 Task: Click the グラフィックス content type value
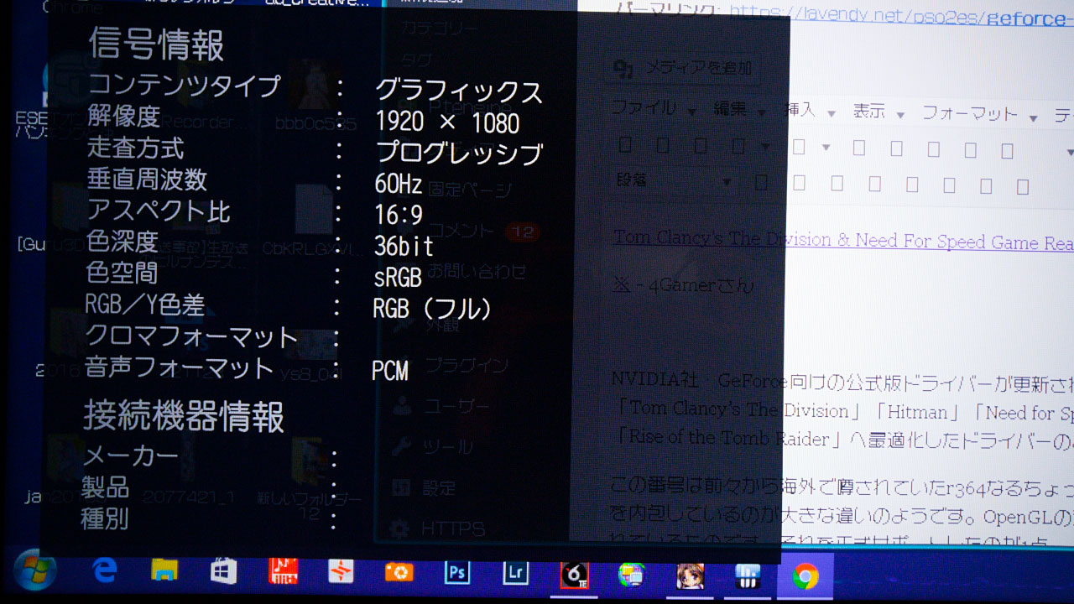point(459,91)
